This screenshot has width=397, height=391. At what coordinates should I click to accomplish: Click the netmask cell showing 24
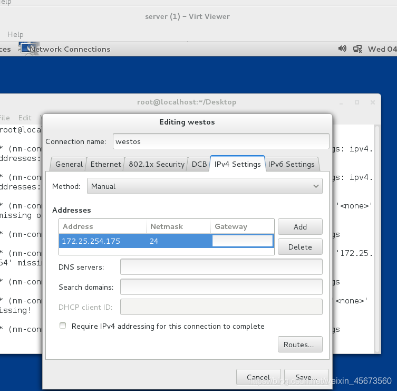coord(179,241)
